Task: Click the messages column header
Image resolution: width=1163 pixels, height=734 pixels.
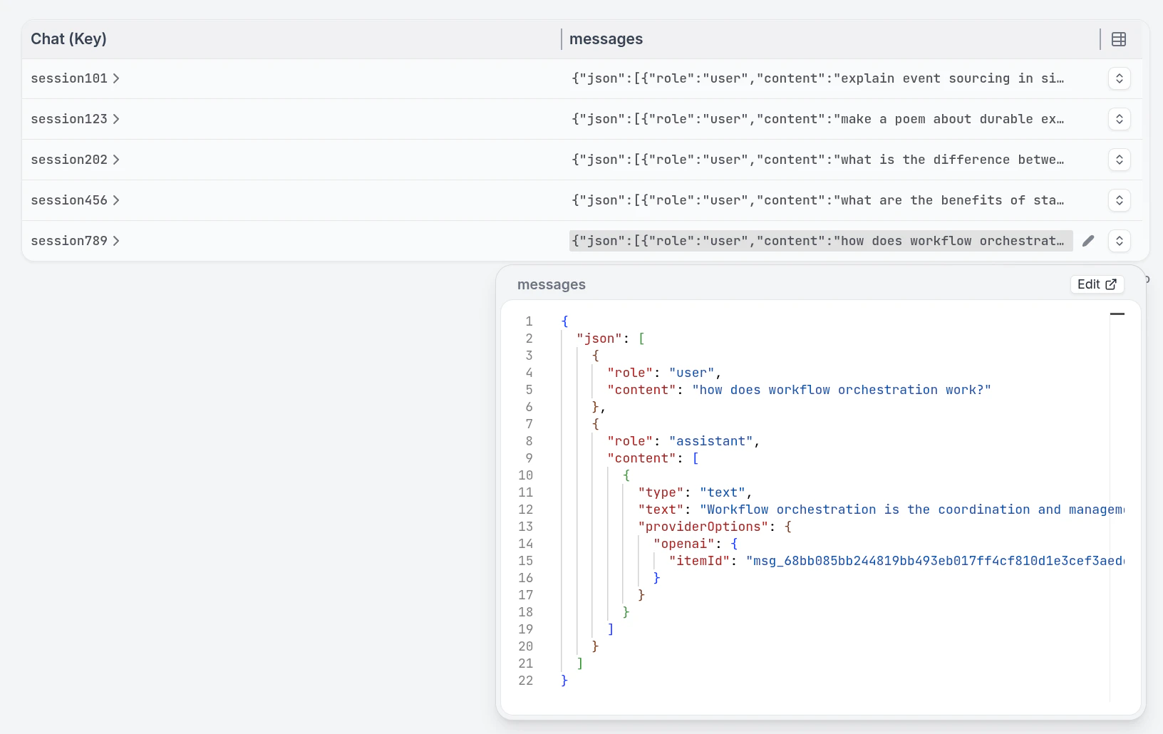Action: [x=606, y=39]
